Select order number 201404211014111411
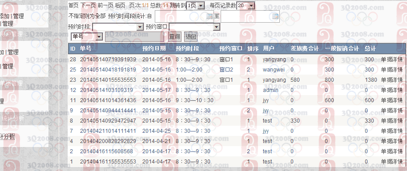The width and height of the screenshot is (407, 171). tap(108, 131)
